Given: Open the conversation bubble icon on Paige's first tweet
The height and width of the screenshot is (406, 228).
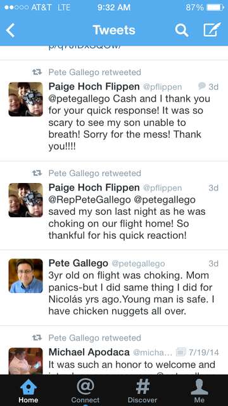Looking at the screenshot, I should pyautogui.click(x=202, y=86).
